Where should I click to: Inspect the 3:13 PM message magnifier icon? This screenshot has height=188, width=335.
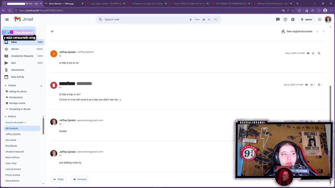319,53
